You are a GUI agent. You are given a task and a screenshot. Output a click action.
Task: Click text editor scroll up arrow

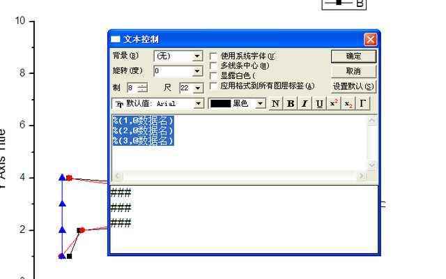[371, 121]
